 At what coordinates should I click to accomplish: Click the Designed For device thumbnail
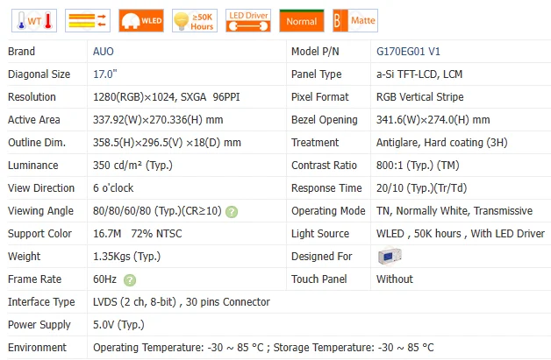click(390, 256)
